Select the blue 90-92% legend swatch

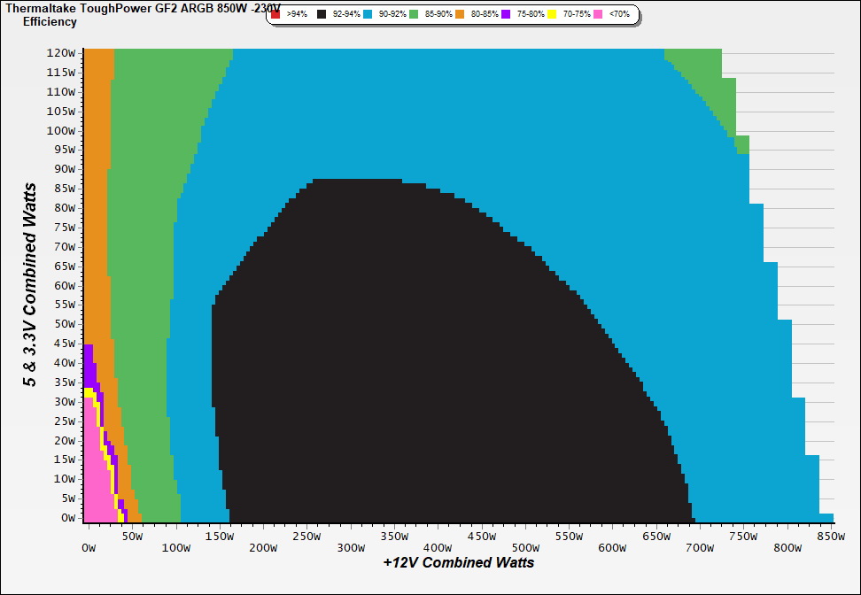pos(368,15)
